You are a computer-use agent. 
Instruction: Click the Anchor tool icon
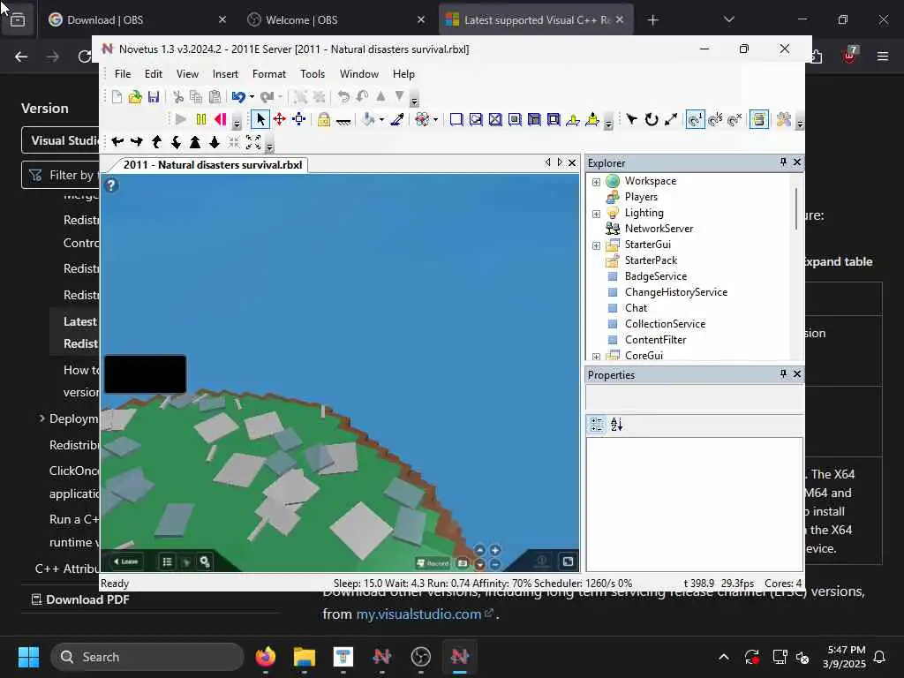pos(343,119)
